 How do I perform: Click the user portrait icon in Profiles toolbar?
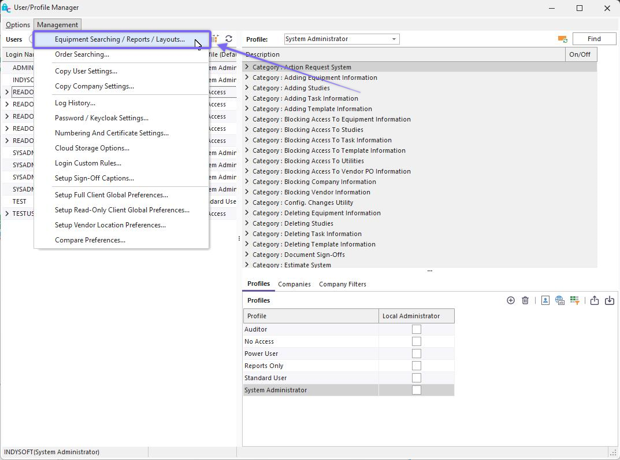tap(545, 300)
